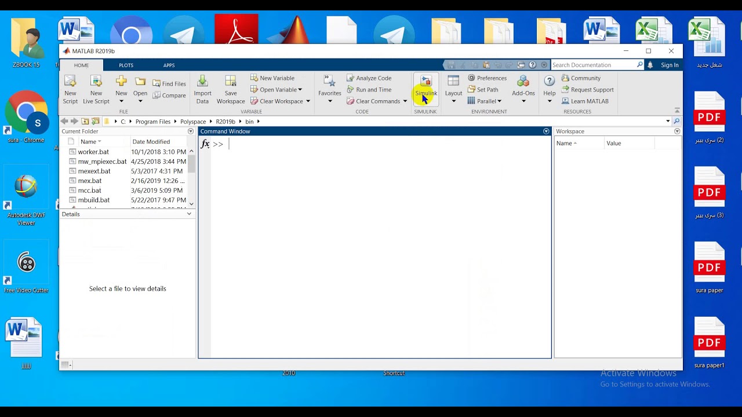Select Autodesk DWF Viewer desktop icon

[26, 196]
